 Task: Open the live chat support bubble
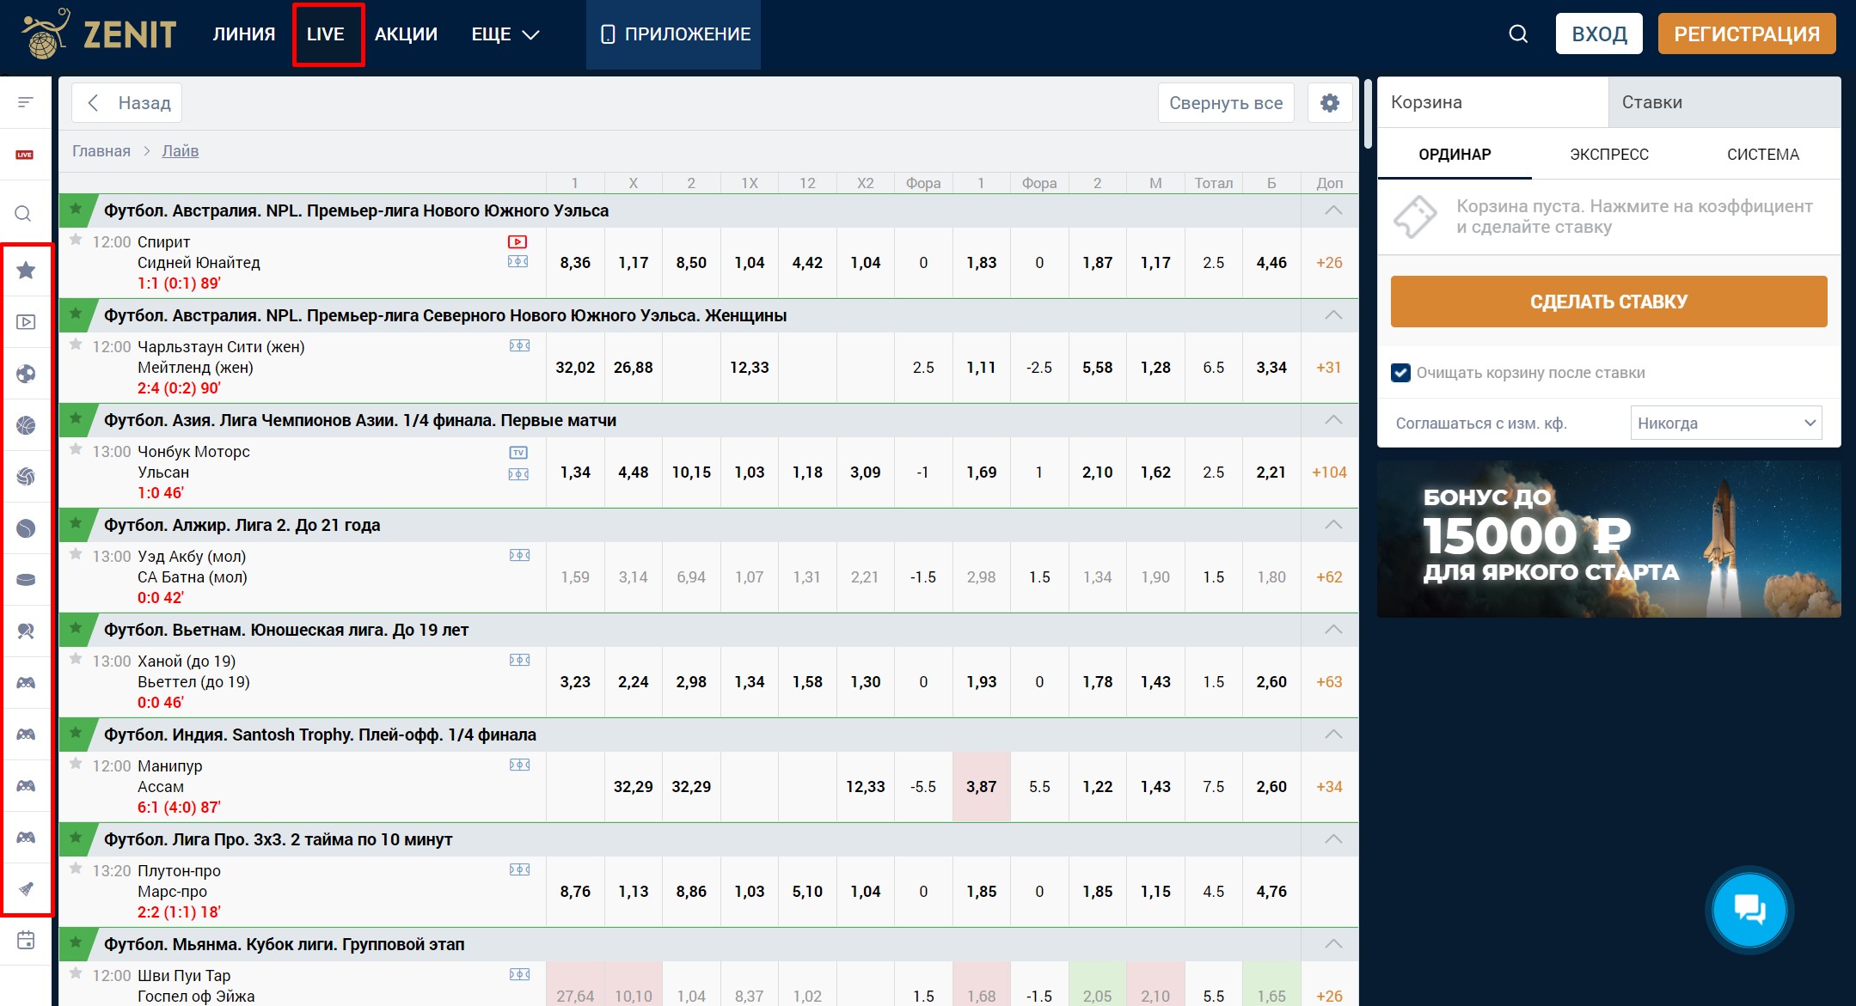[x=1749, y=909]
